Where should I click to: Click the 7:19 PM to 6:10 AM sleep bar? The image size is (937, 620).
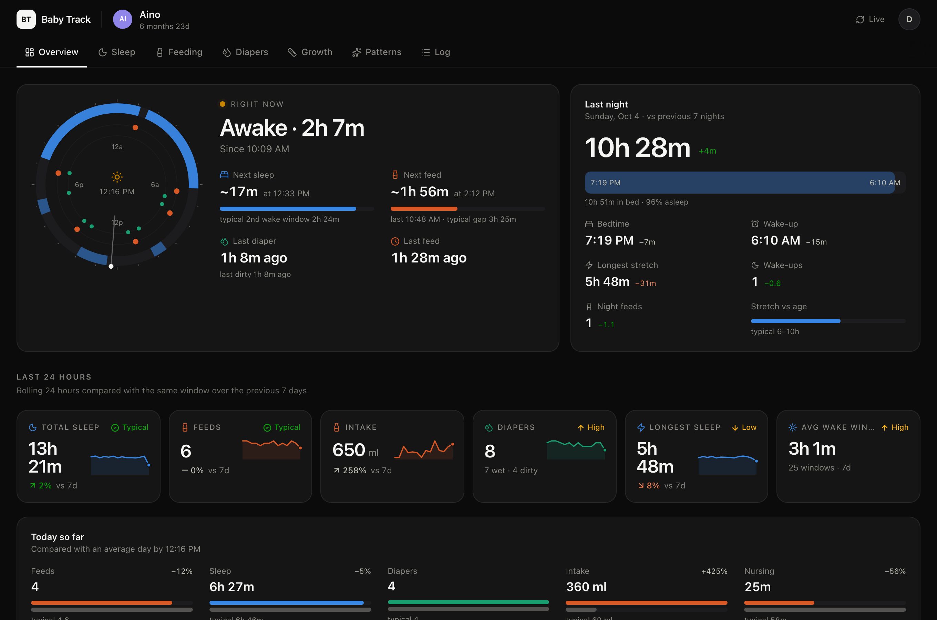pos(745,183)
